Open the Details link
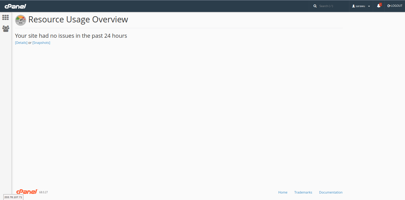 pyautogui.click(x=21, y=43)
